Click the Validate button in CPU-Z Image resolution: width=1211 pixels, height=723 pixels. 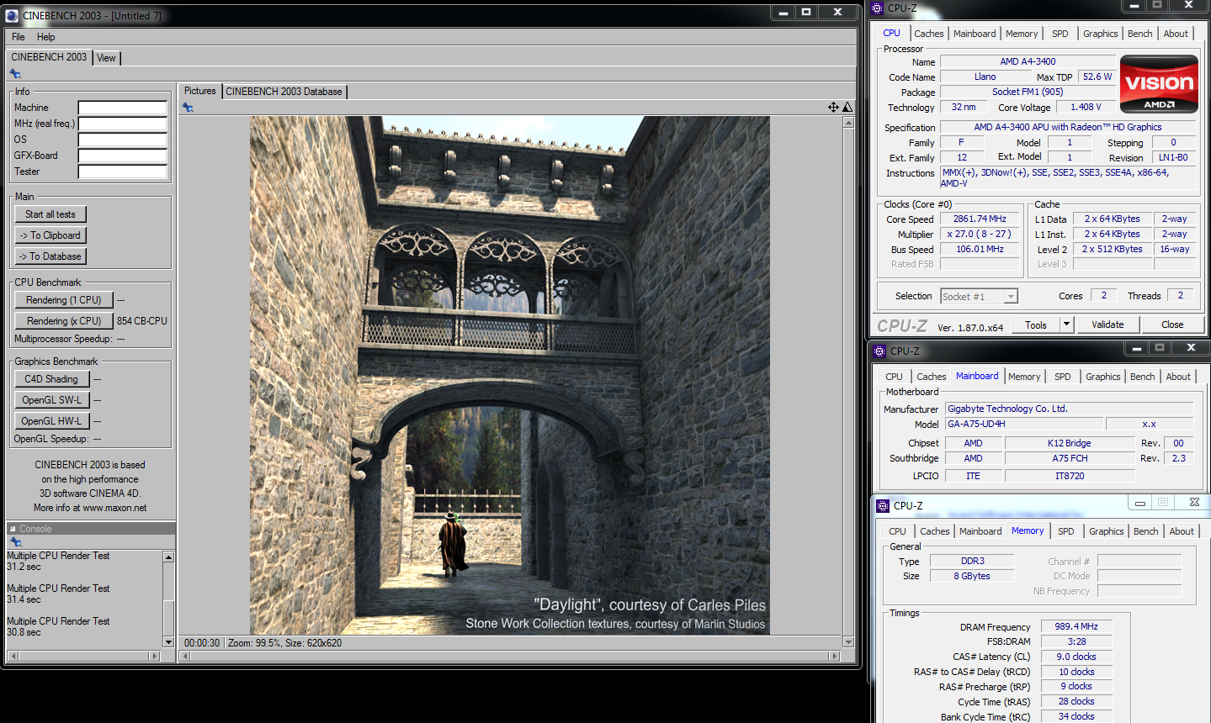point(1107,325)
